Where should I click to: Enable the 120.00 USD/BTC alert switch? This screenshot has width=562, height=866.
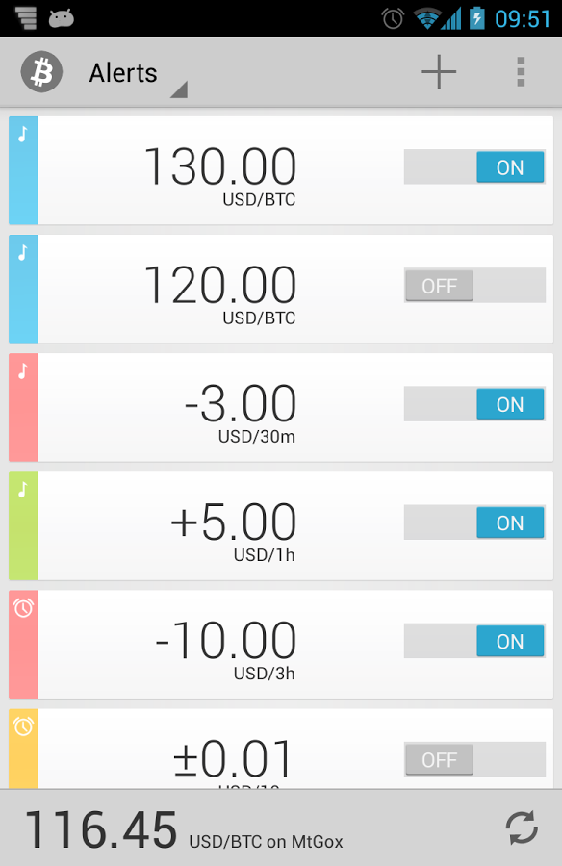(474, 286)
